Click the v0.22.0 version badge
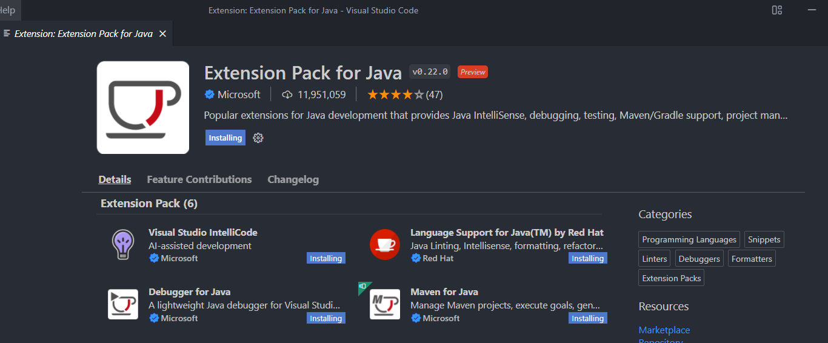828x343 pixels. [x=430, y=72]
